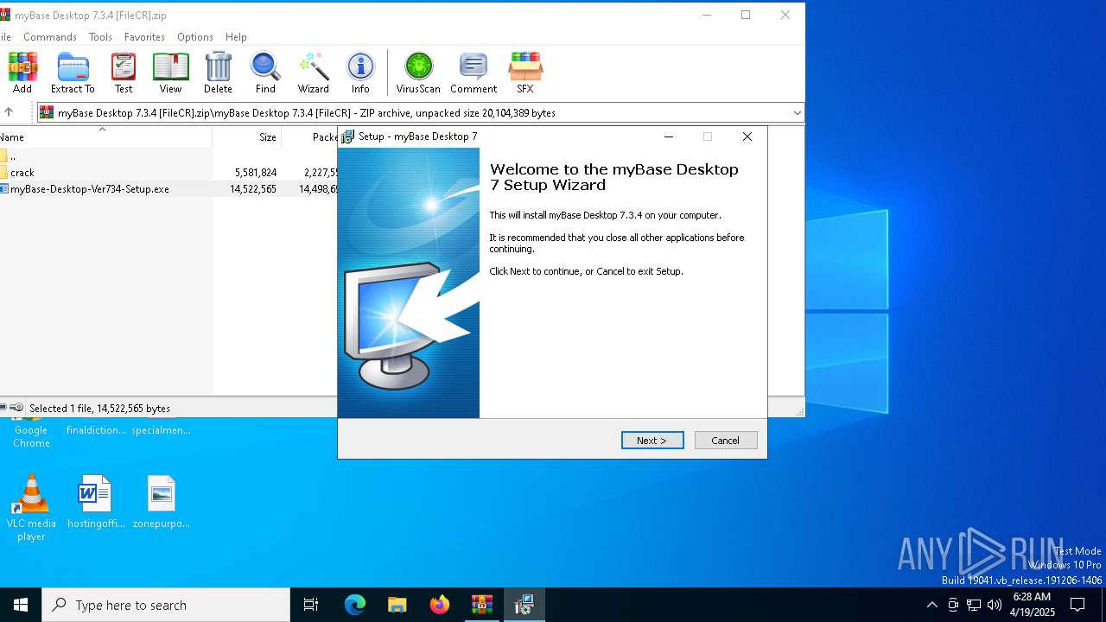The image size is (1106, 622).
Task: Open File Explorer from the taskbar
Action: pos(397,605)
